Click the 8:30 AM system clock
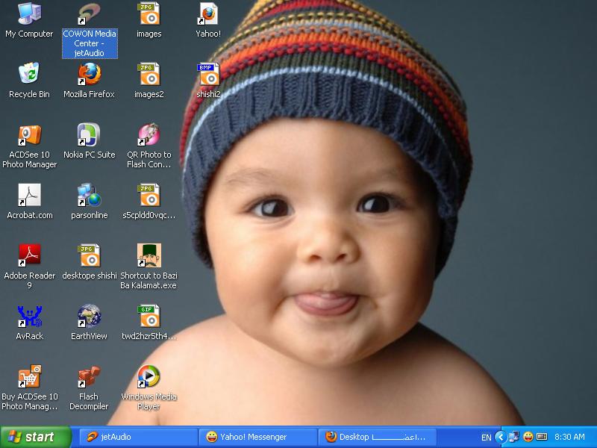Screen dimensions: 597x448 569,437
